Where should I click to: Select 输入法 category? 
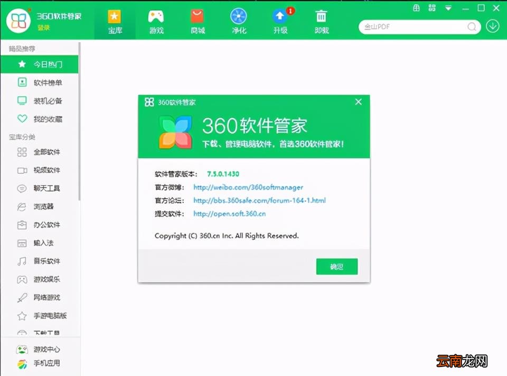39,243
